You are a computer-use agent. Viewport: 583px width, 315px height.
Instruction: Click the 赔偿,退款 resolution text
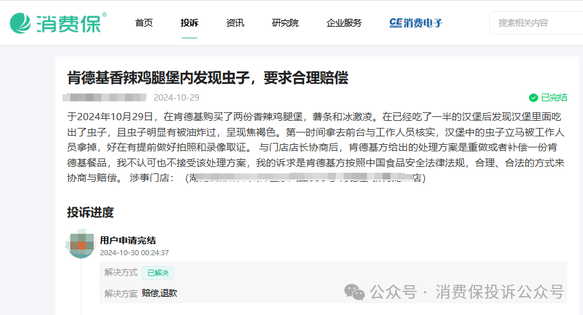point(159,293)
